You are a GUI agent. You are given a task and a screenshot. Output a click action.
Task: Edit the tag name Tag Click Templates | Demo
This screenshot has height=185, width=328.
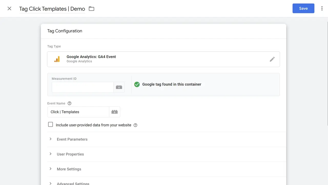point(52,9)
